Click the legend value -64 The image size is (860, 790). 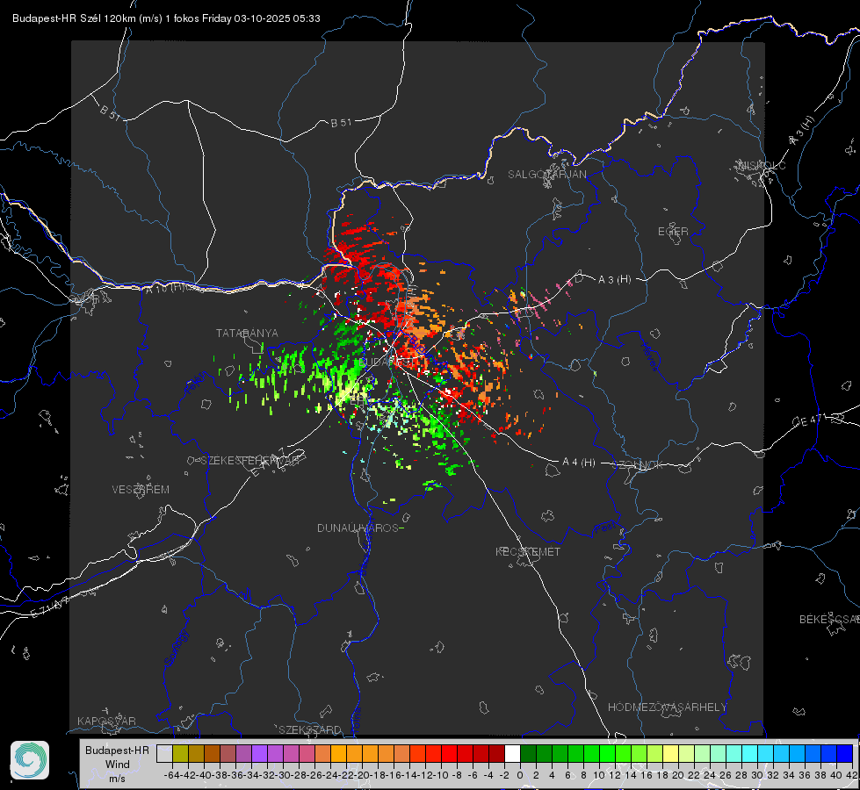pyautogui.click(x=172, y=775)
